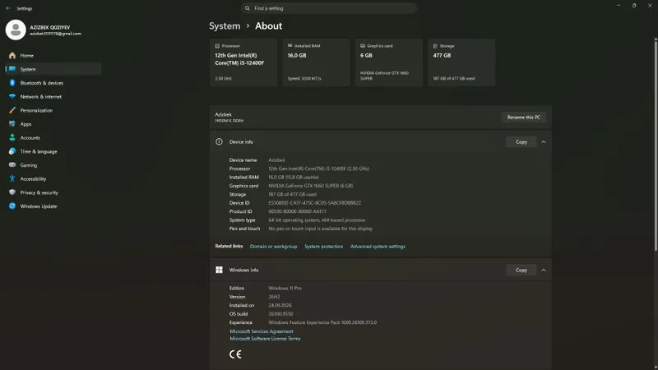Click No pen or touch input text
Screen dimensions: 658x370
(x=320, y=229)
